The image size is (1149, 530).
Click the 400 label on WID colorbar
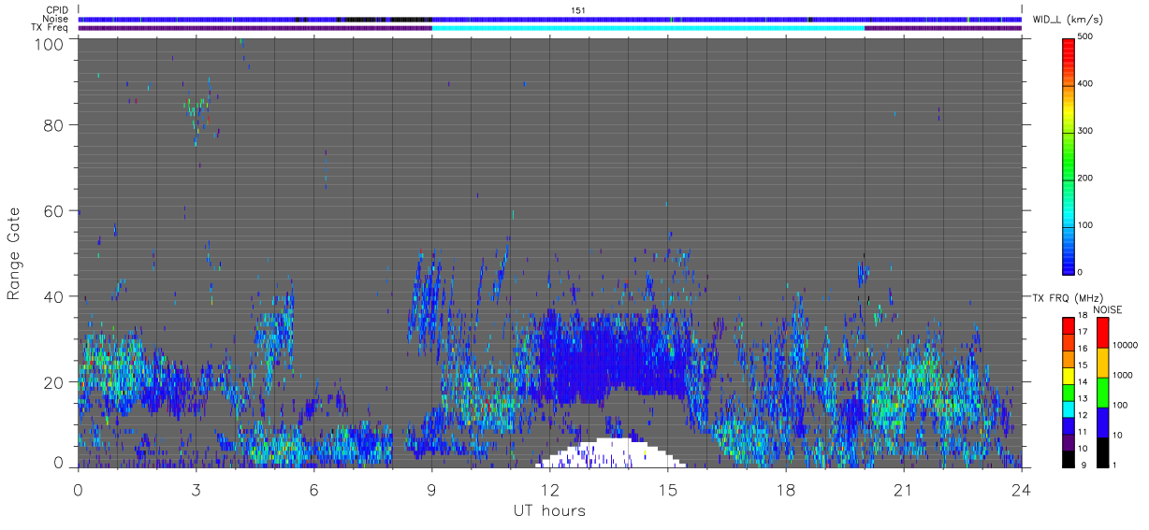[1087, 84]
